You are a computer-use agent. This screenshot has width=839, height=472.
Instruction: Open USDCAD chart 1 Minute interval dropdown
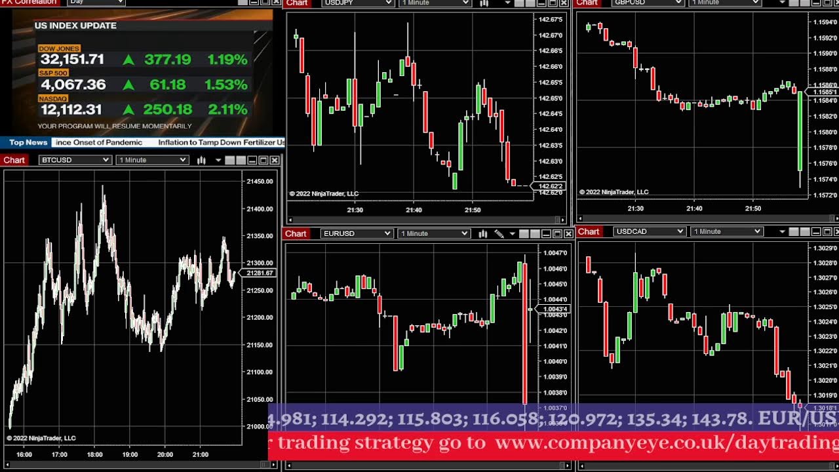[726, 231]
